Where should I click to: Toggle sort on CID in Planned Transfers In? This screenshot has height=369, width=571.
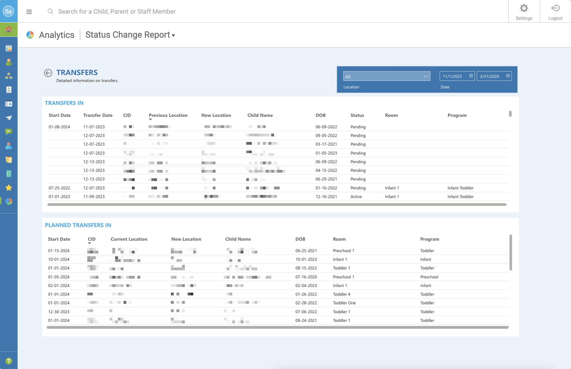click(x=91, y=239)
